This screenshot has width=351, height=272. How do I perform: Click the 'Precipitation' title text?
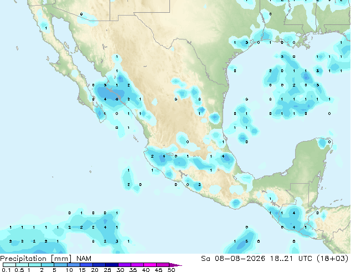23,259
